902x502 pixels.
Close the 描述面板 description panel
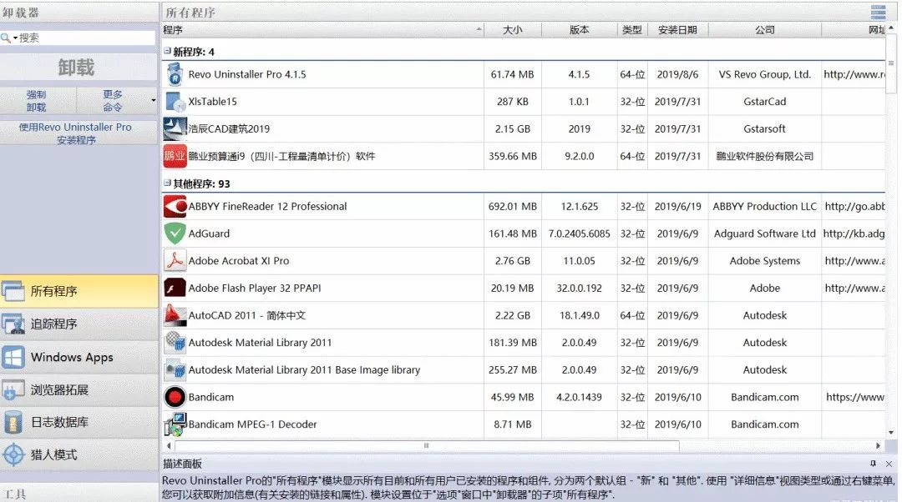click(x=889, y=464)
